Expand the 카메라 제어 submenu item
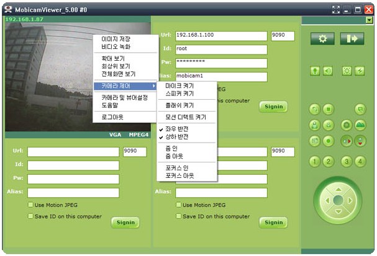The width and height of the screenshot is (377, 256). (x=125, y=86)
